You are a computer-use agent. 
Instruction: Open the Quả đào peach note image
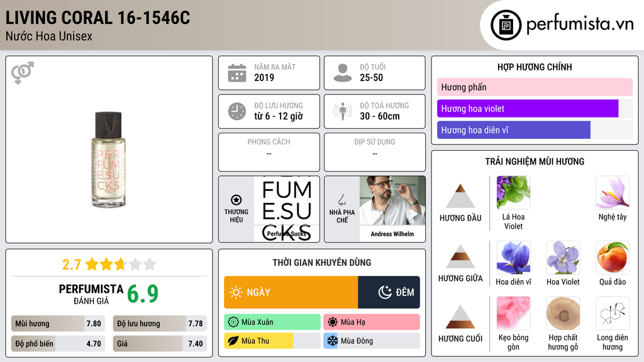[x=613, y=258]
